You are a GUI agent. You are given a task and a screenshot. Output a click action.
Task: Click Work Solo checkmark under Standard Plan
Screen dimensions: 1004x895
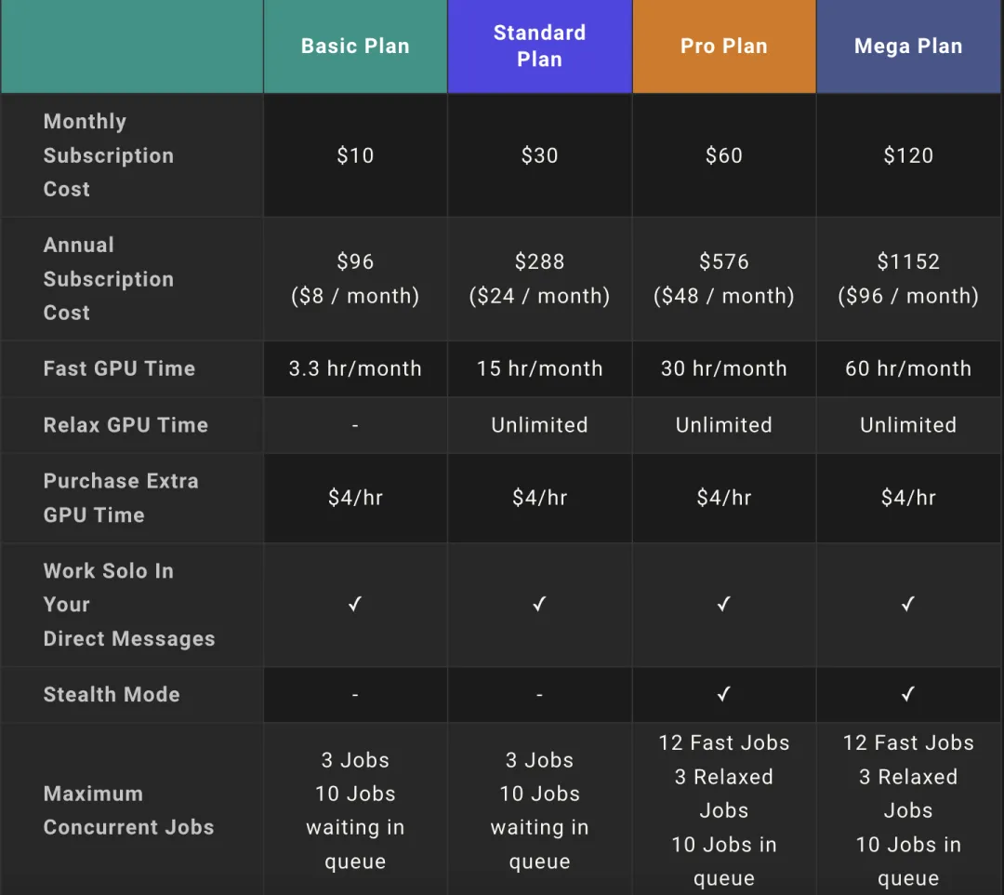pyautogui.click(x=539, y=605)
